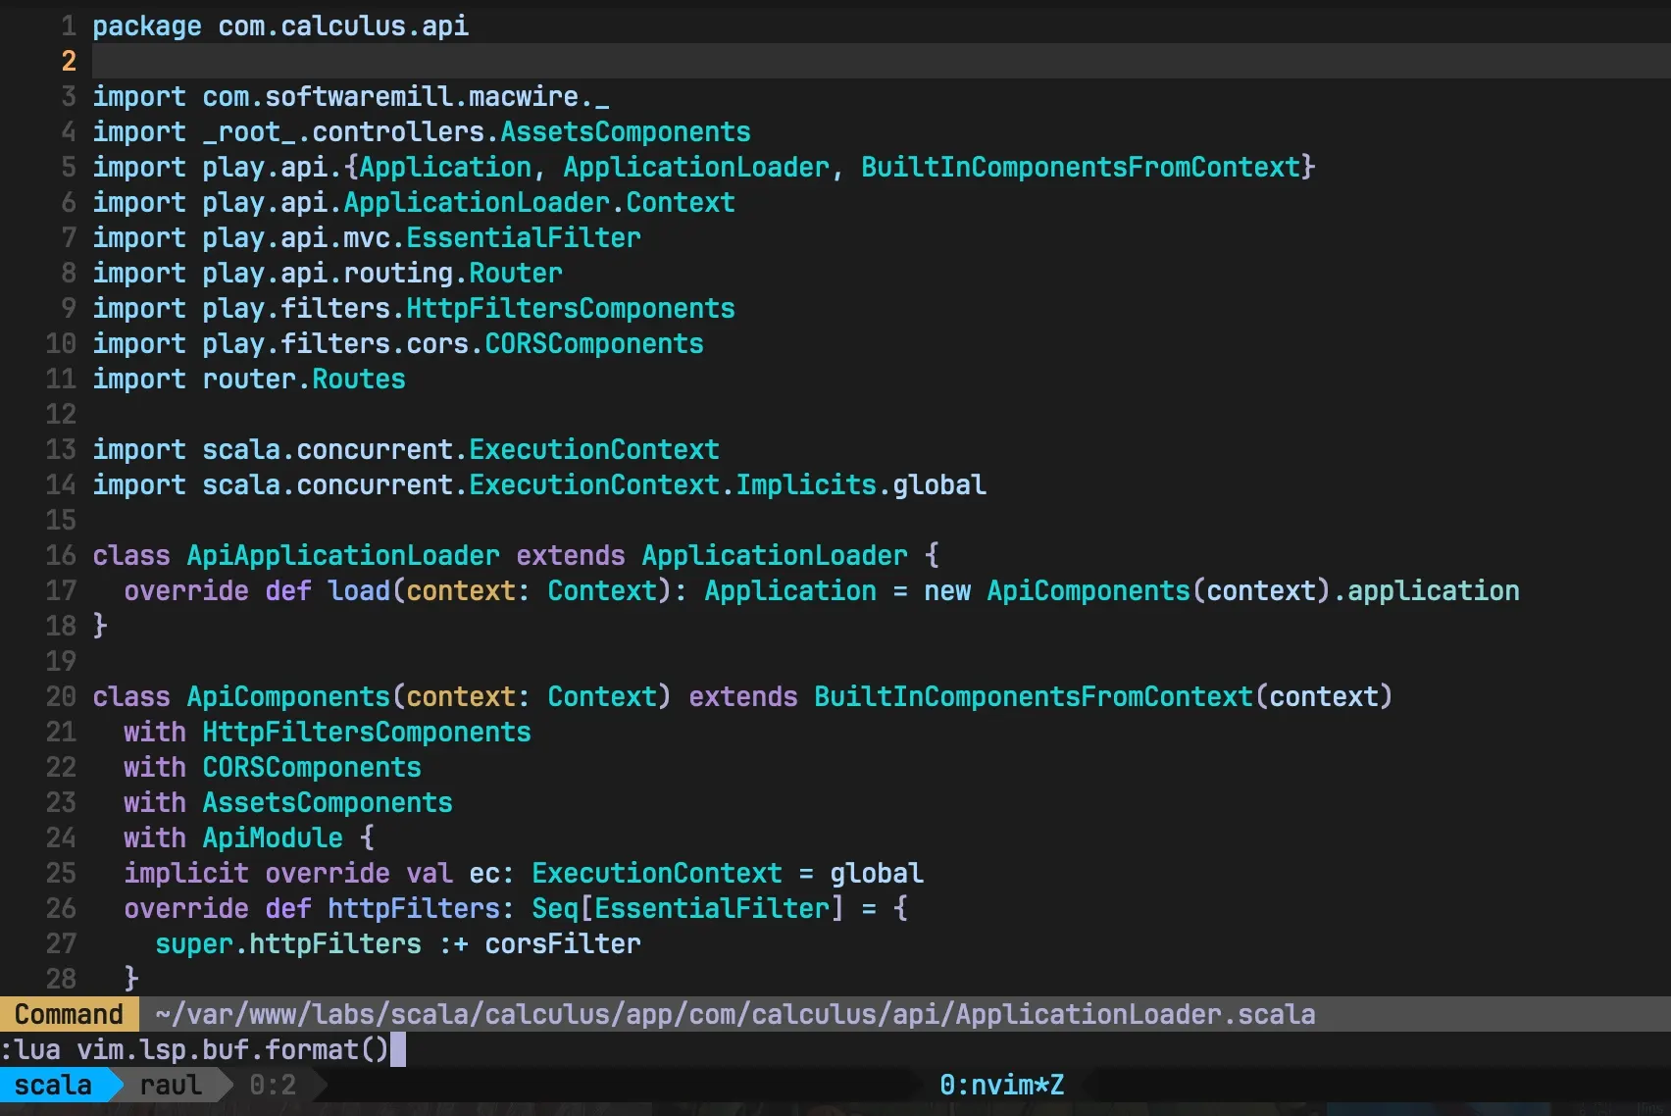Click 'AssetsComponents' in the line 4 import
The height and width of the screenshot is (1116, 1671).
pyautogui.click(x=626, y=131)
